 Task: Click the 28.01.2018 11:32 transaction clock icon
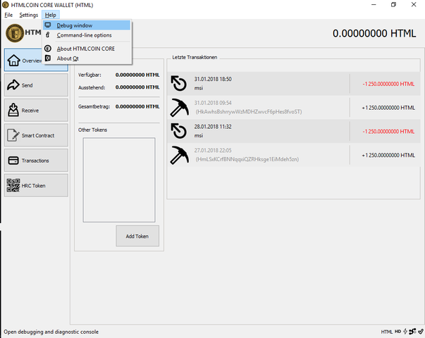point(179,131)
